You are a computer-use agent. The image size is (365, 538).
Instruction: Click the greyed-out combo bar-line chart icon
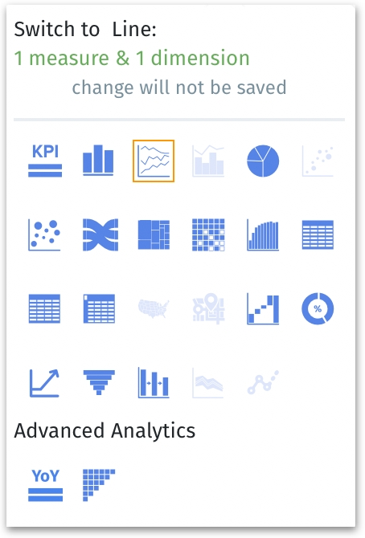pyautogui.click(x=208, y=161)
